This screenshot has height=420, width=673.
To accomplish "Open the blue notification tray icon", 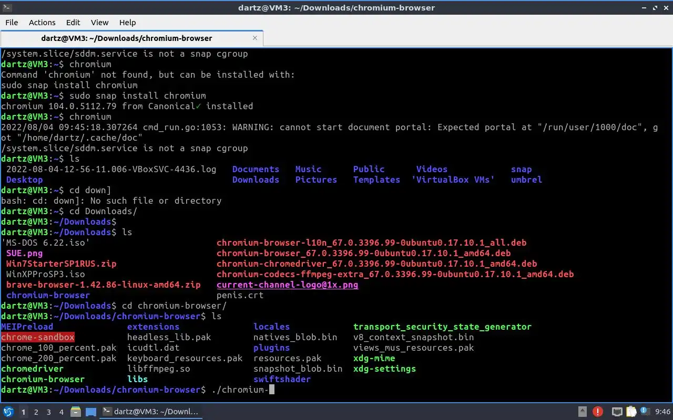I will [645, 412].
